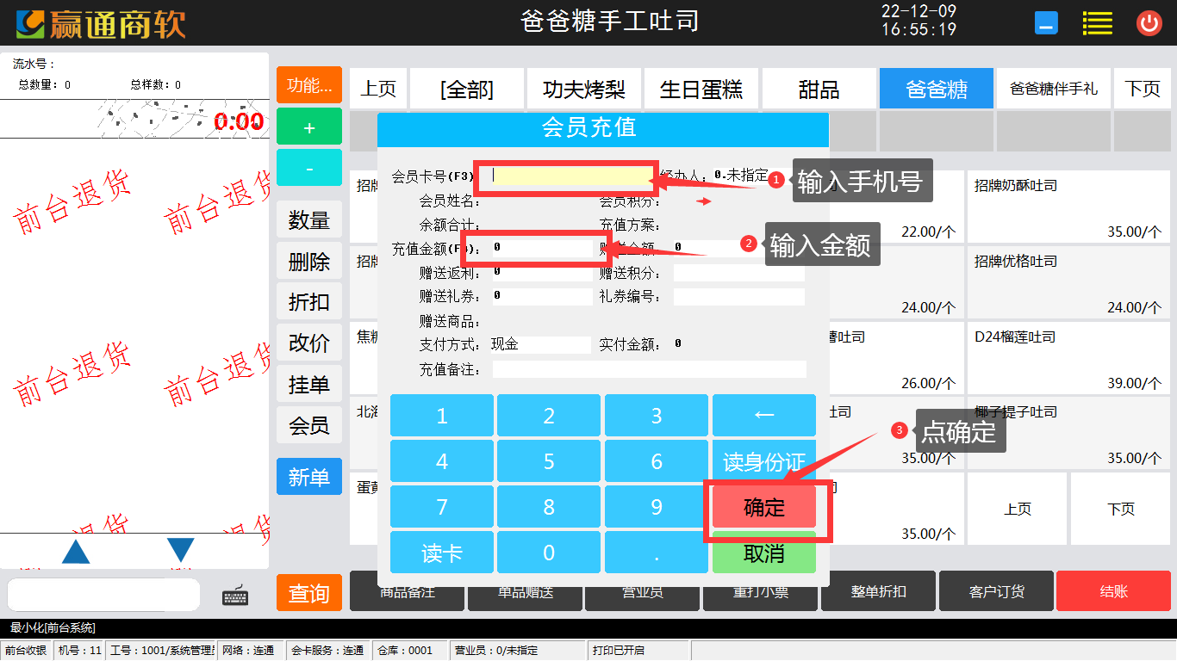Click the 删除 button
This screenshot has width=1177, height=661.
[x=309, y=261]
